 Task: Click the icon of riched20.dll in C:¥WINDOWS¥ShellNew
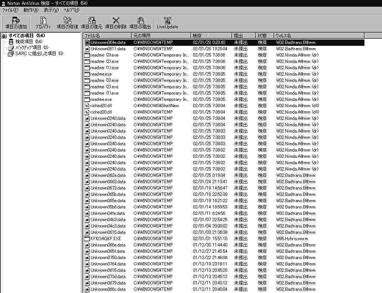[x=87, y=106]
